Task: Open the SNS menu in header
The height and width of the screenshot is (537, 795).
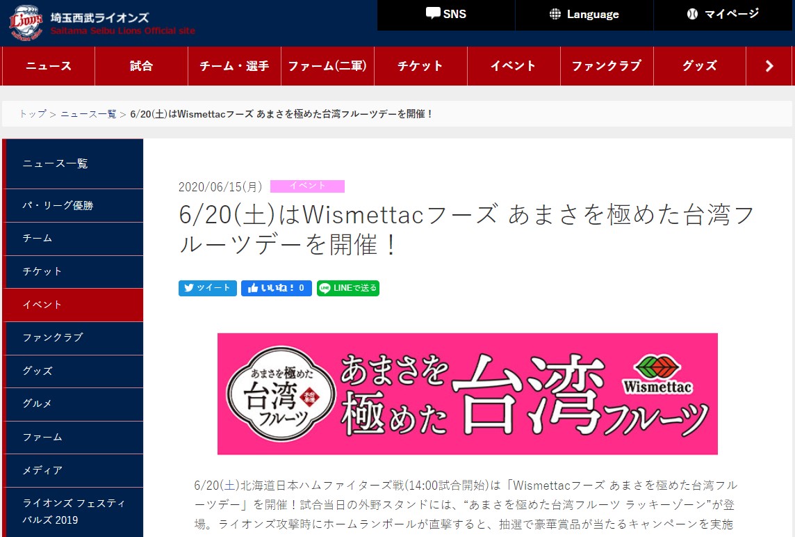Action: (x=446, y=15)
